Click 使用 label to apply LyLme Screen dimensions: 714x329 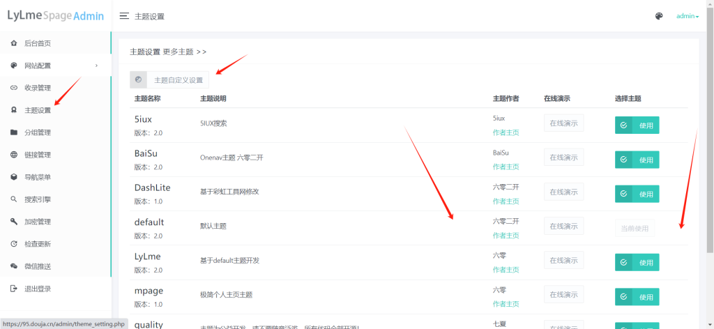646,263
